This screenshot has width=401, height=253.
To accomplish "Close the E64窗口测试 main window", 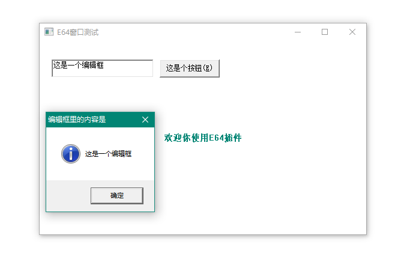I will [352, 32].
